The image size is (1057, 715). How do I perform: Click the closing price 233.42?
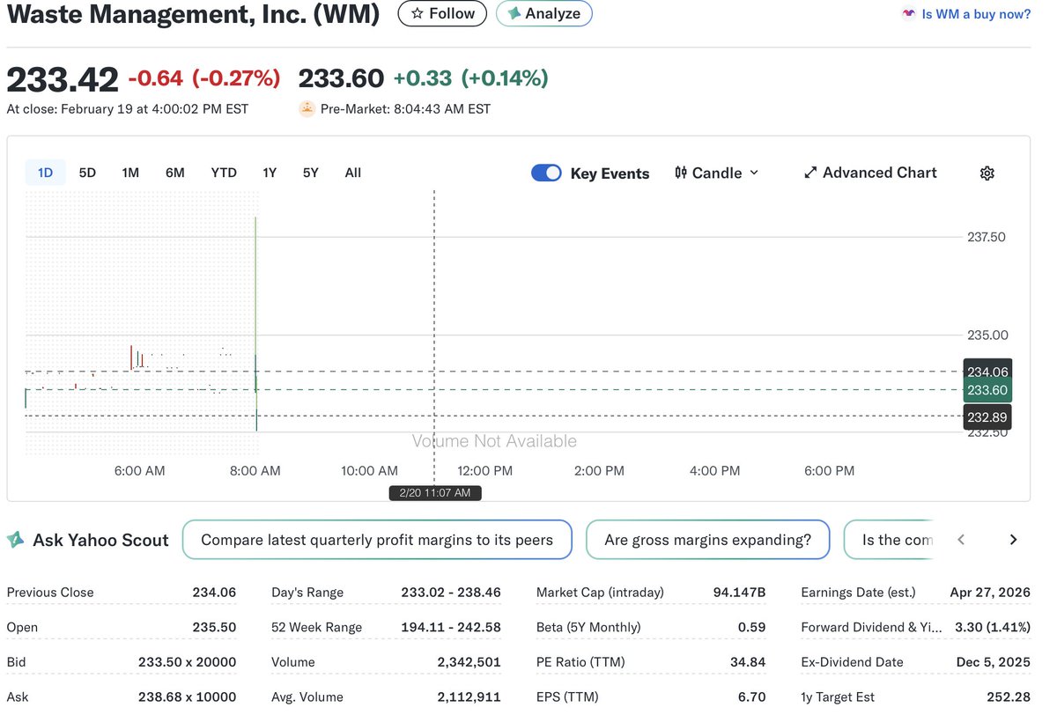click(63, 79)
